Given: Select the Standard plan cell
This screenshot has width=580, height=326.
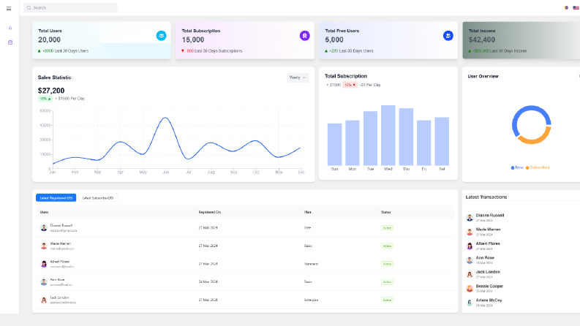Looking at the screenshot, I should coord(311,264).
